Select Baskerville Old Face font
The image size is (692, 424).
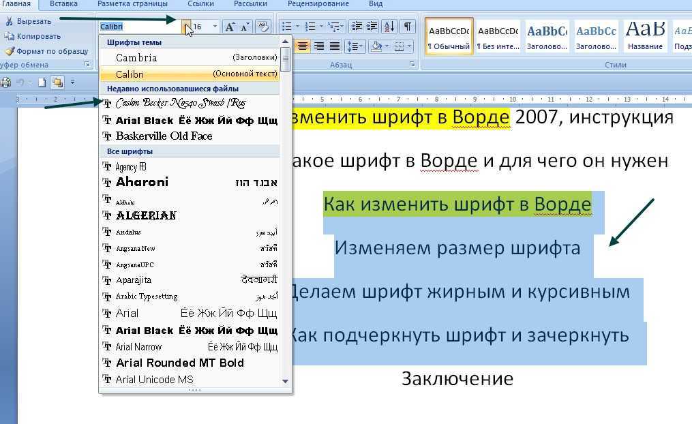pos(190,136)
